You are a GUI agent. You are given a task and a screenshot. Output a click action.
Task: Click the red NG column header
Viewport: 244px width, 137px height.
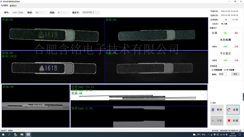[x=236, y=33]
